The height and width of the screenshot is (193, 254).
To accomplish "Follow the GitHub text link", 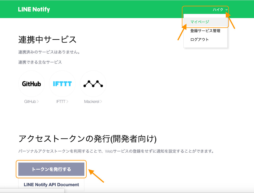I will coord(30,102).
